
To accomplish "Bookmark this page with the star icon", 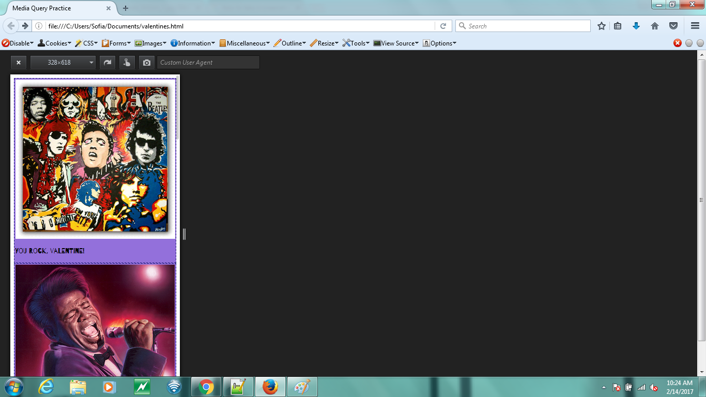I will coord(602,26).
